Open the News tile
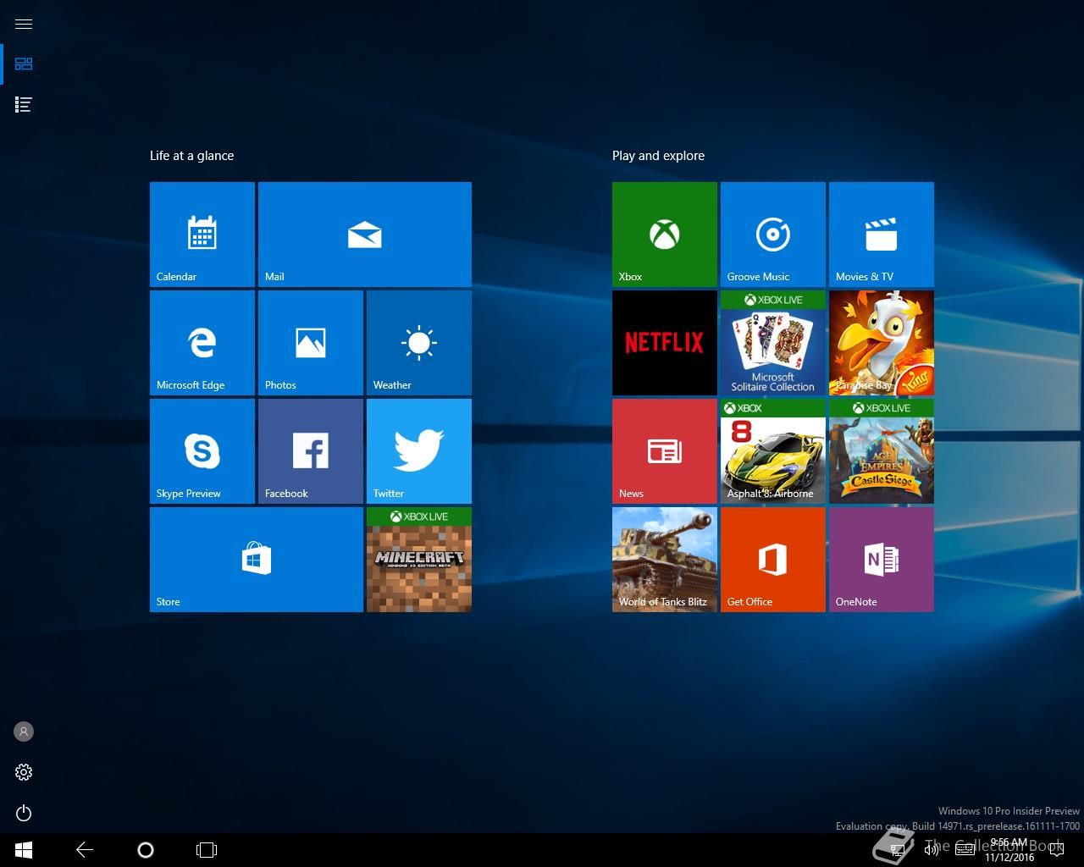The height and width of the screenshot is (867, 1084). [x=665, y=451]
